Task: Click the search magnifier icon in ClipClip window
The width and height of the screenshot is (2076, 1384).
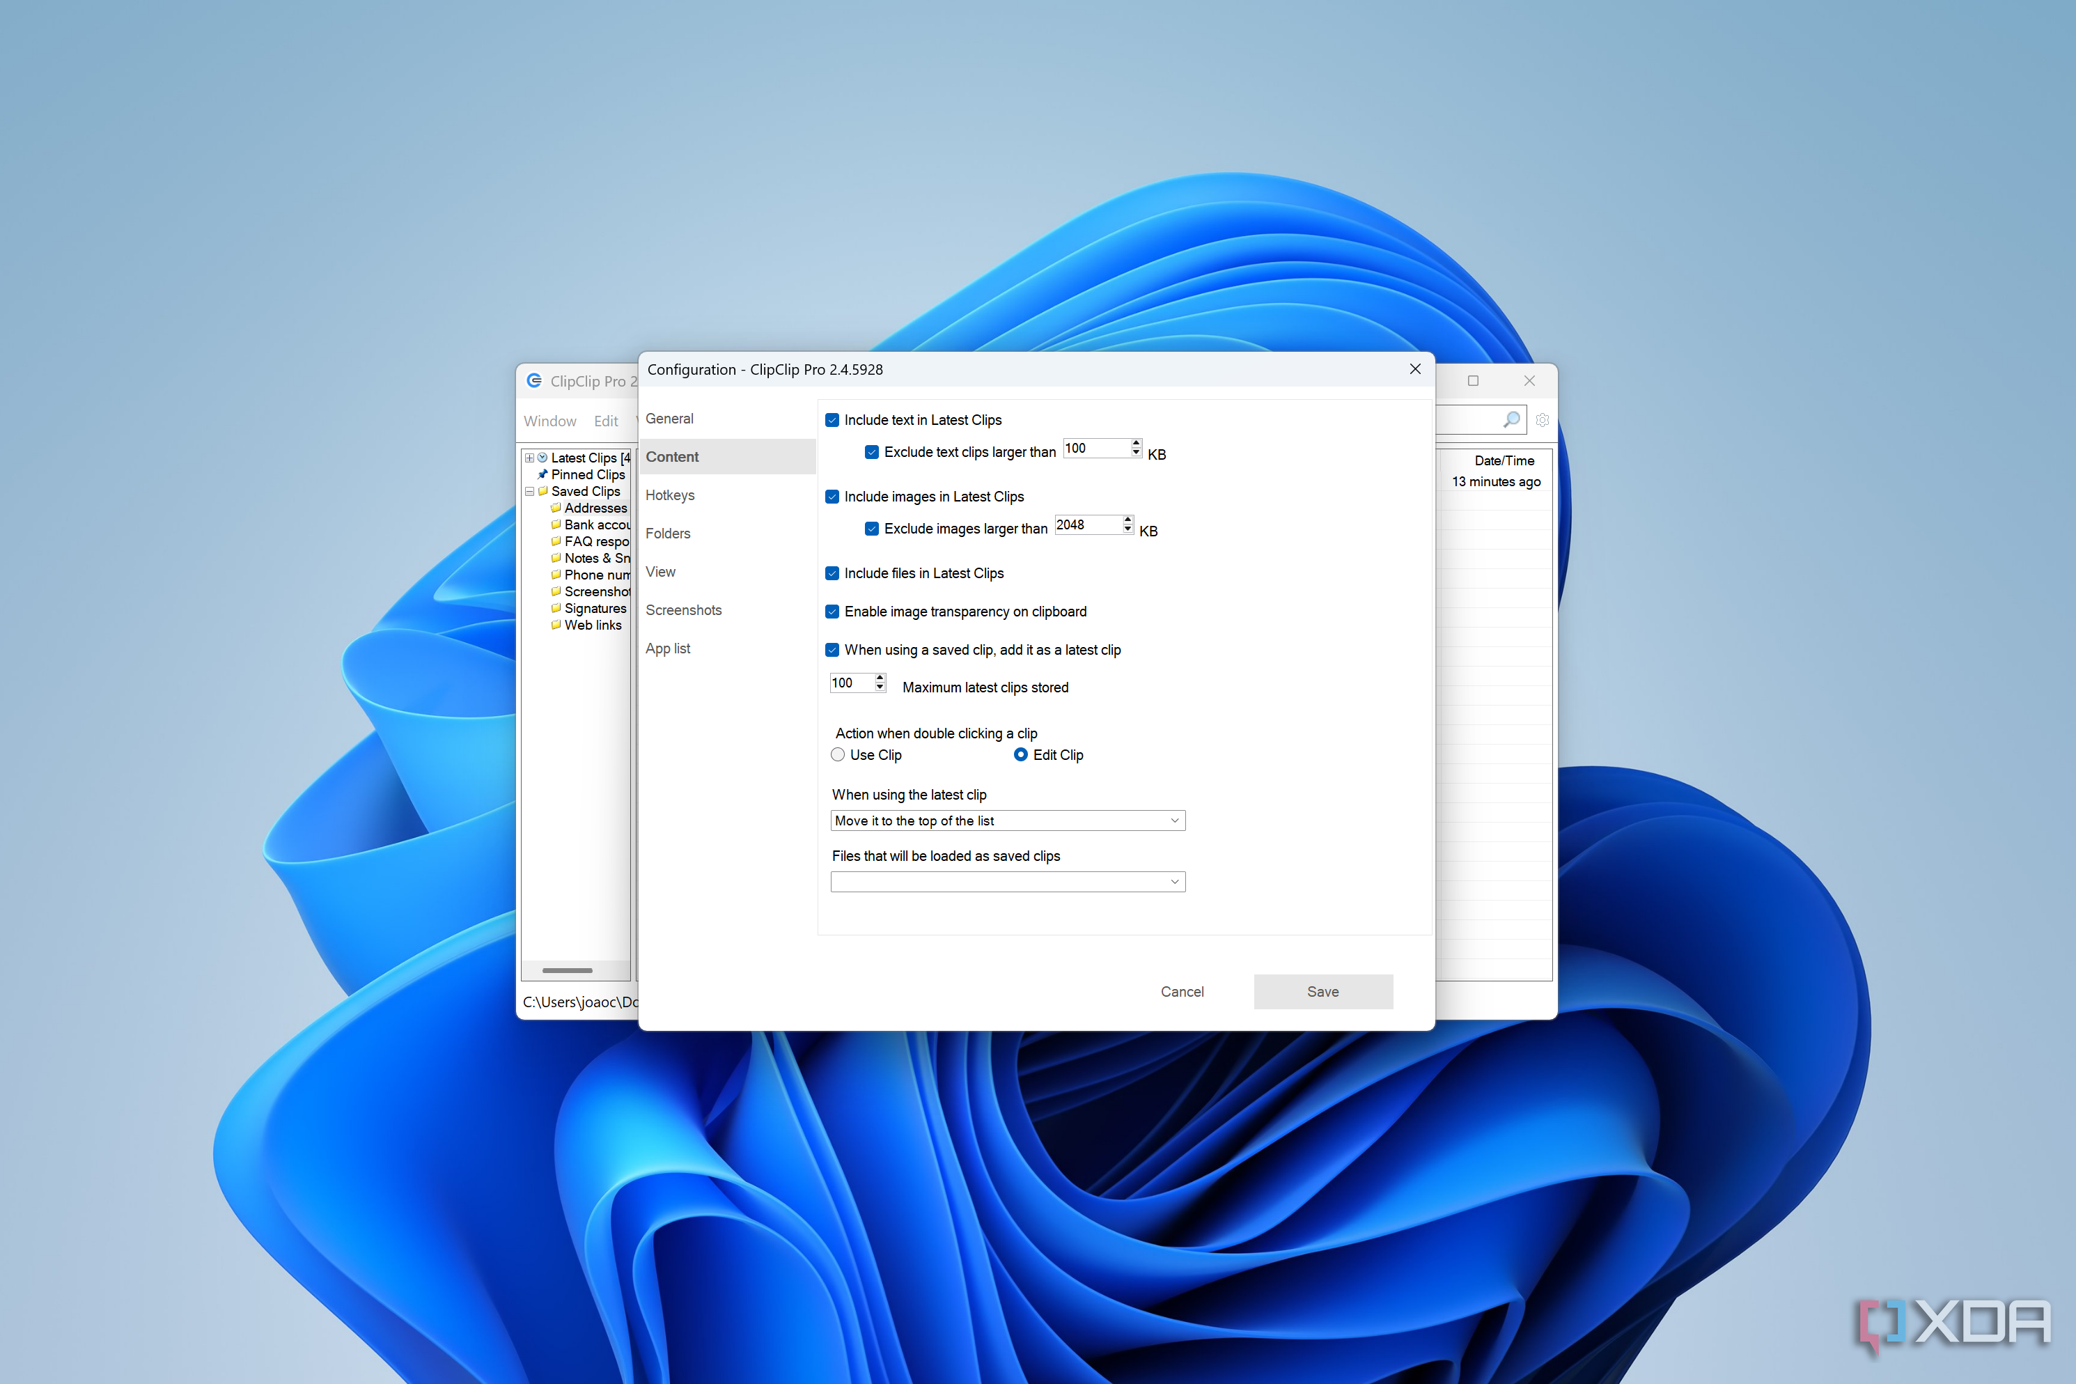Action: click(x=1511, y=420)
